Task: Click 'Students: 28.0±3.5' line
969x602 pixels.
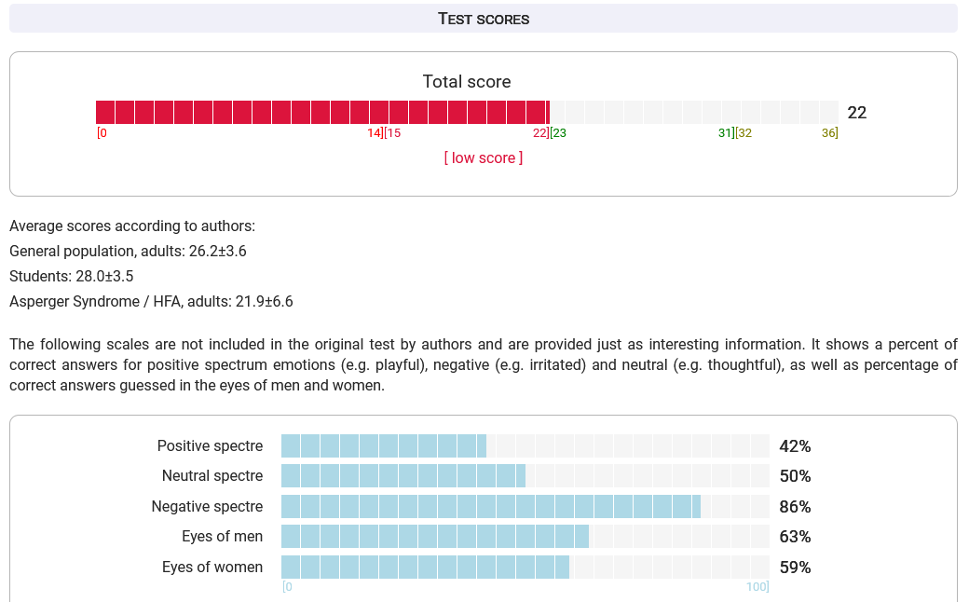Action: 71,276
